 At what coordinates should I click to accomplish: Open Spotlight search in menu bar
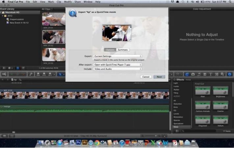[230, 2]
